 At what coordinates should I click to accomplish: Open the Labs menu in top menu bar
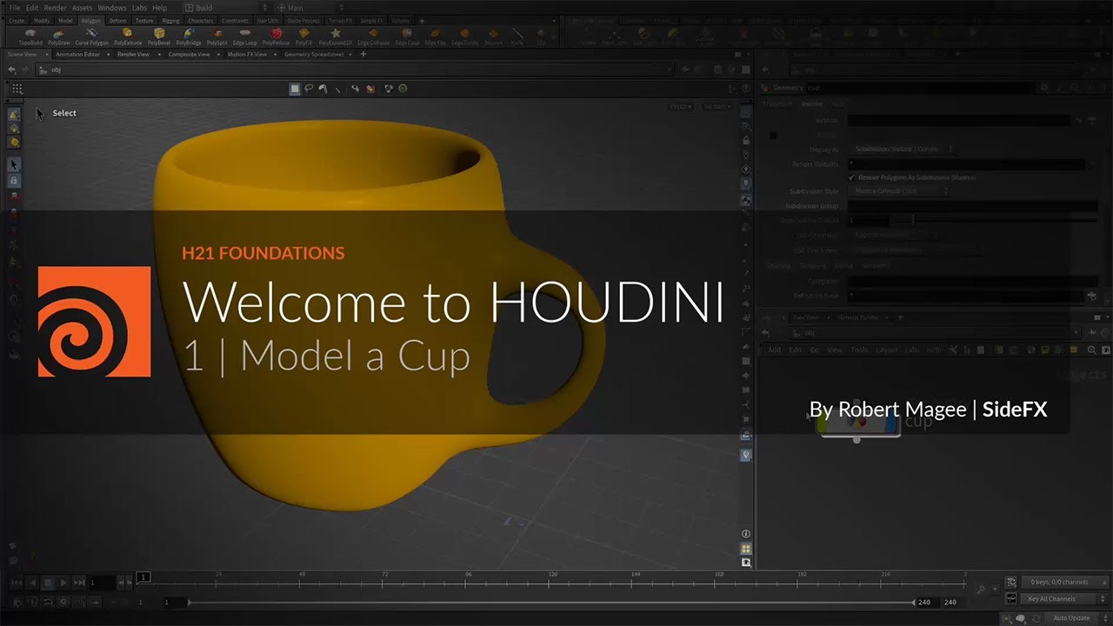[139, 8]
